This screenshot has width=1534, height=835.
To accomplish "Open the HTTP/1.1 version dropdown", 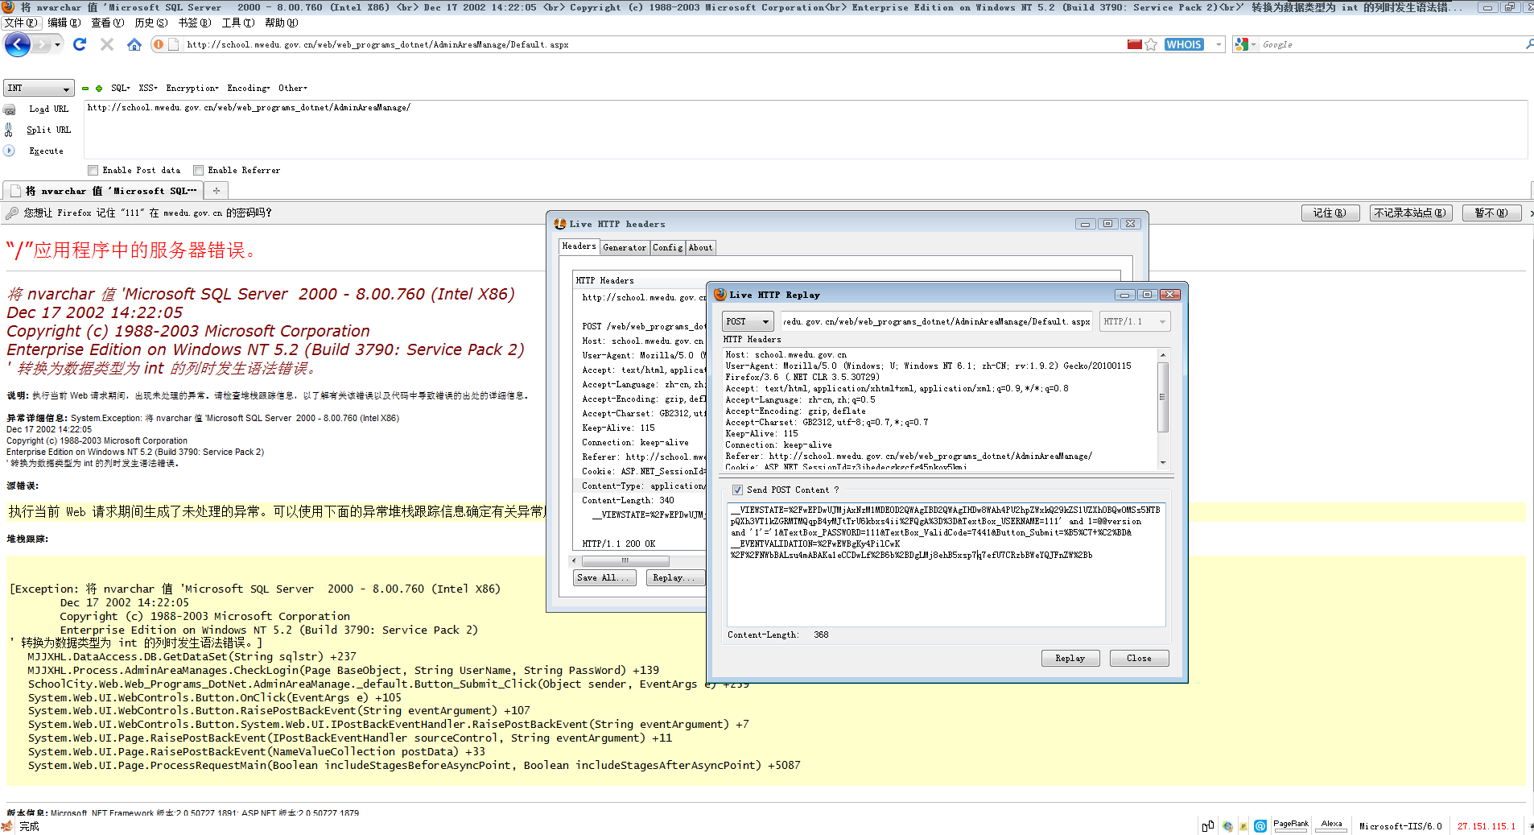I will click(1135, 321).
